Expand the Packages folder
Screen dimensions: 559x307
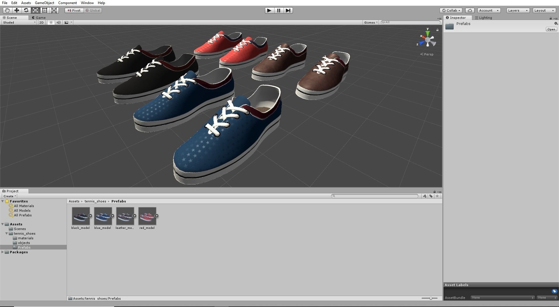point(3,252)
